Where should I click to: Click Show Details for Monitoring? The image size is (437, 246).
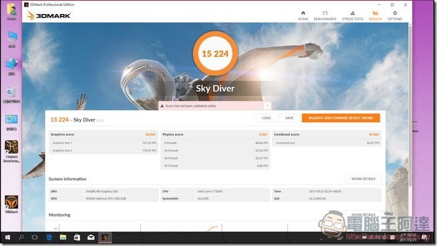pos(363,215)
